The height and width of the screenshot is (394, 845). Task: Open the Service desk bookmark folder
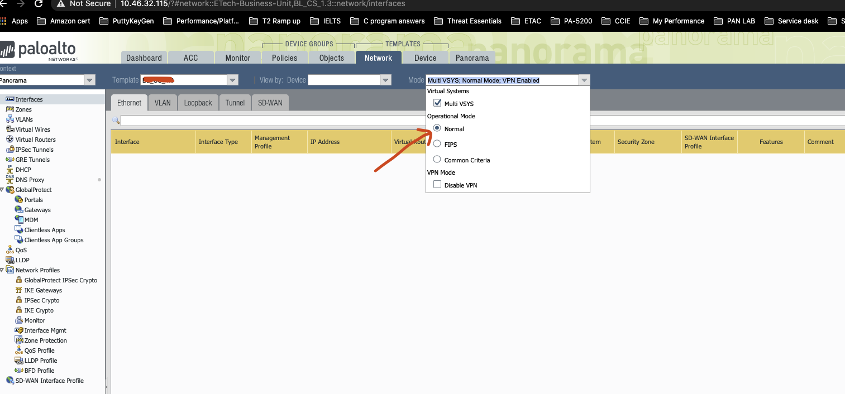pos(791,21)
